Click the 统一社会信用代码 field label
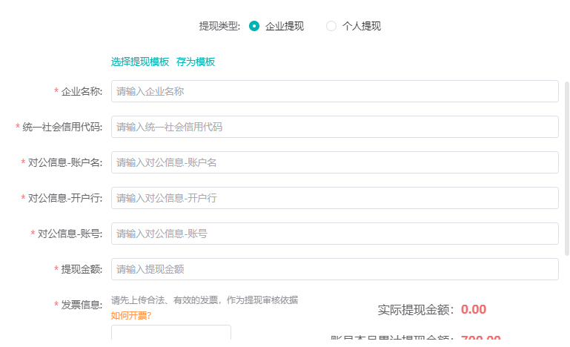570x347 pixels. (62, 127)
